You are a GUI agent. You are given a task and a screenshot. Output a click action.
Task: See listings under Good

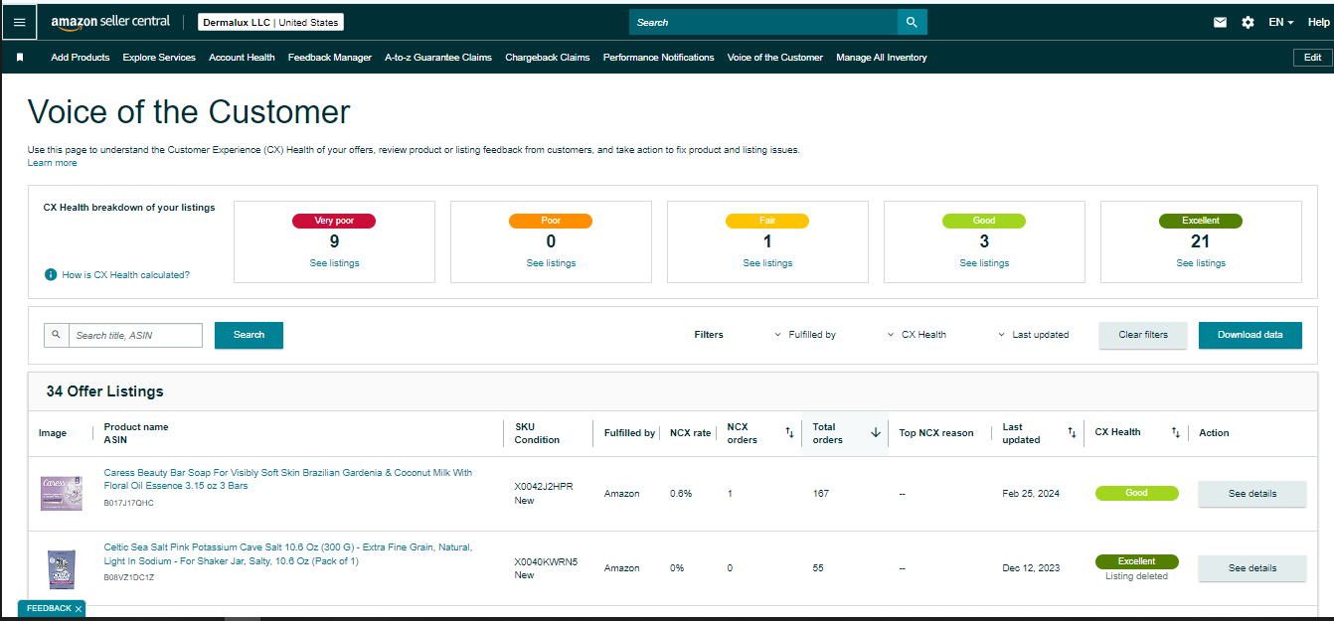pyautogui.click(x=984, y=263)
